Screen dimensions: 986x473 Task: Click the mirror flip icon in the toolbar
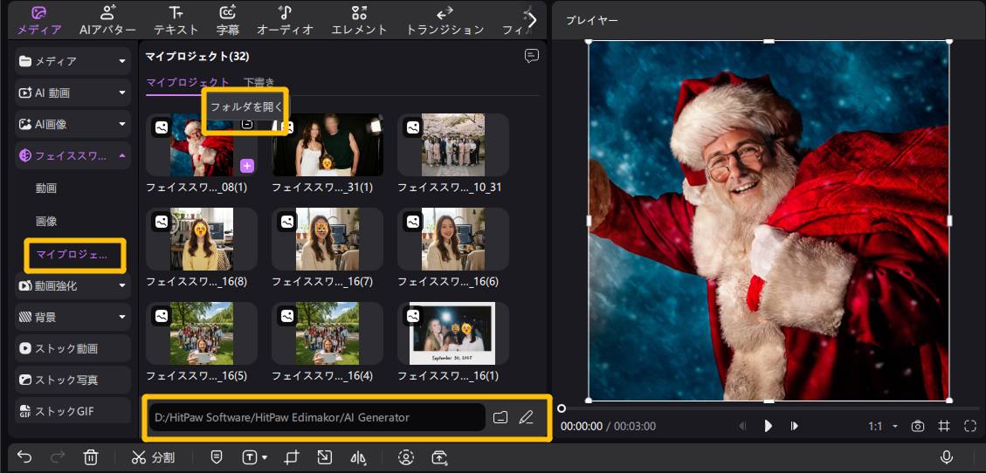358,457
